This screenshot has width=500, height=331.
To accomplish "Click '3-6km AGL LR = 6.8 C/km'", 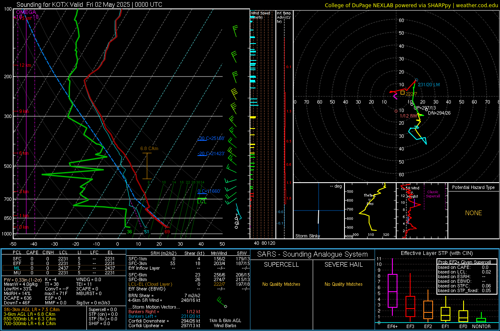I will click(29, 315).
